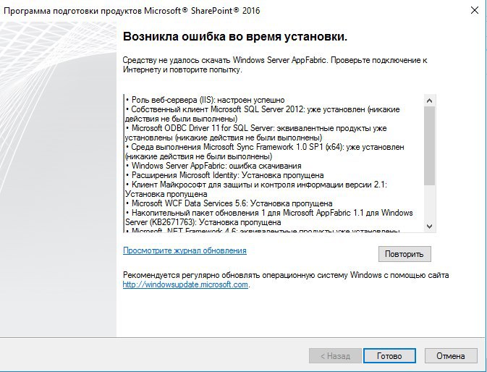
Task: Click the heading Возникла ошибка во время установки
Action: point(235,37)
